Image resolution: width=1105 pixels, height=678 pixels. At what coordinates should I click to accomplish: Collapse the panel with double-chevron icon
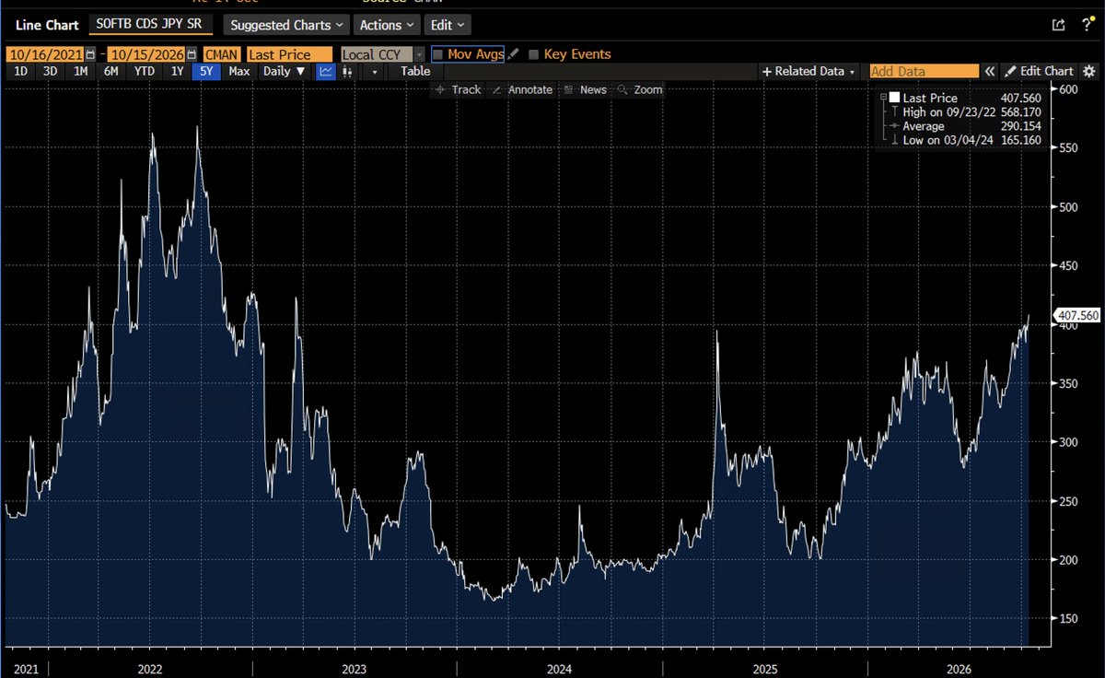click(990, 71)
